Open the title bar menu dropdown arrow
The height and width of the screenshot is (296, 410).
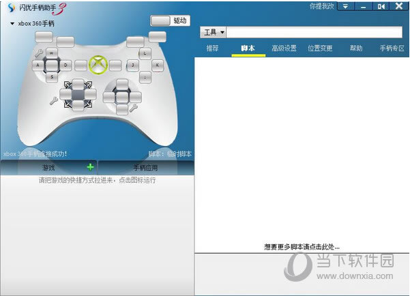(x=346, y=6)
